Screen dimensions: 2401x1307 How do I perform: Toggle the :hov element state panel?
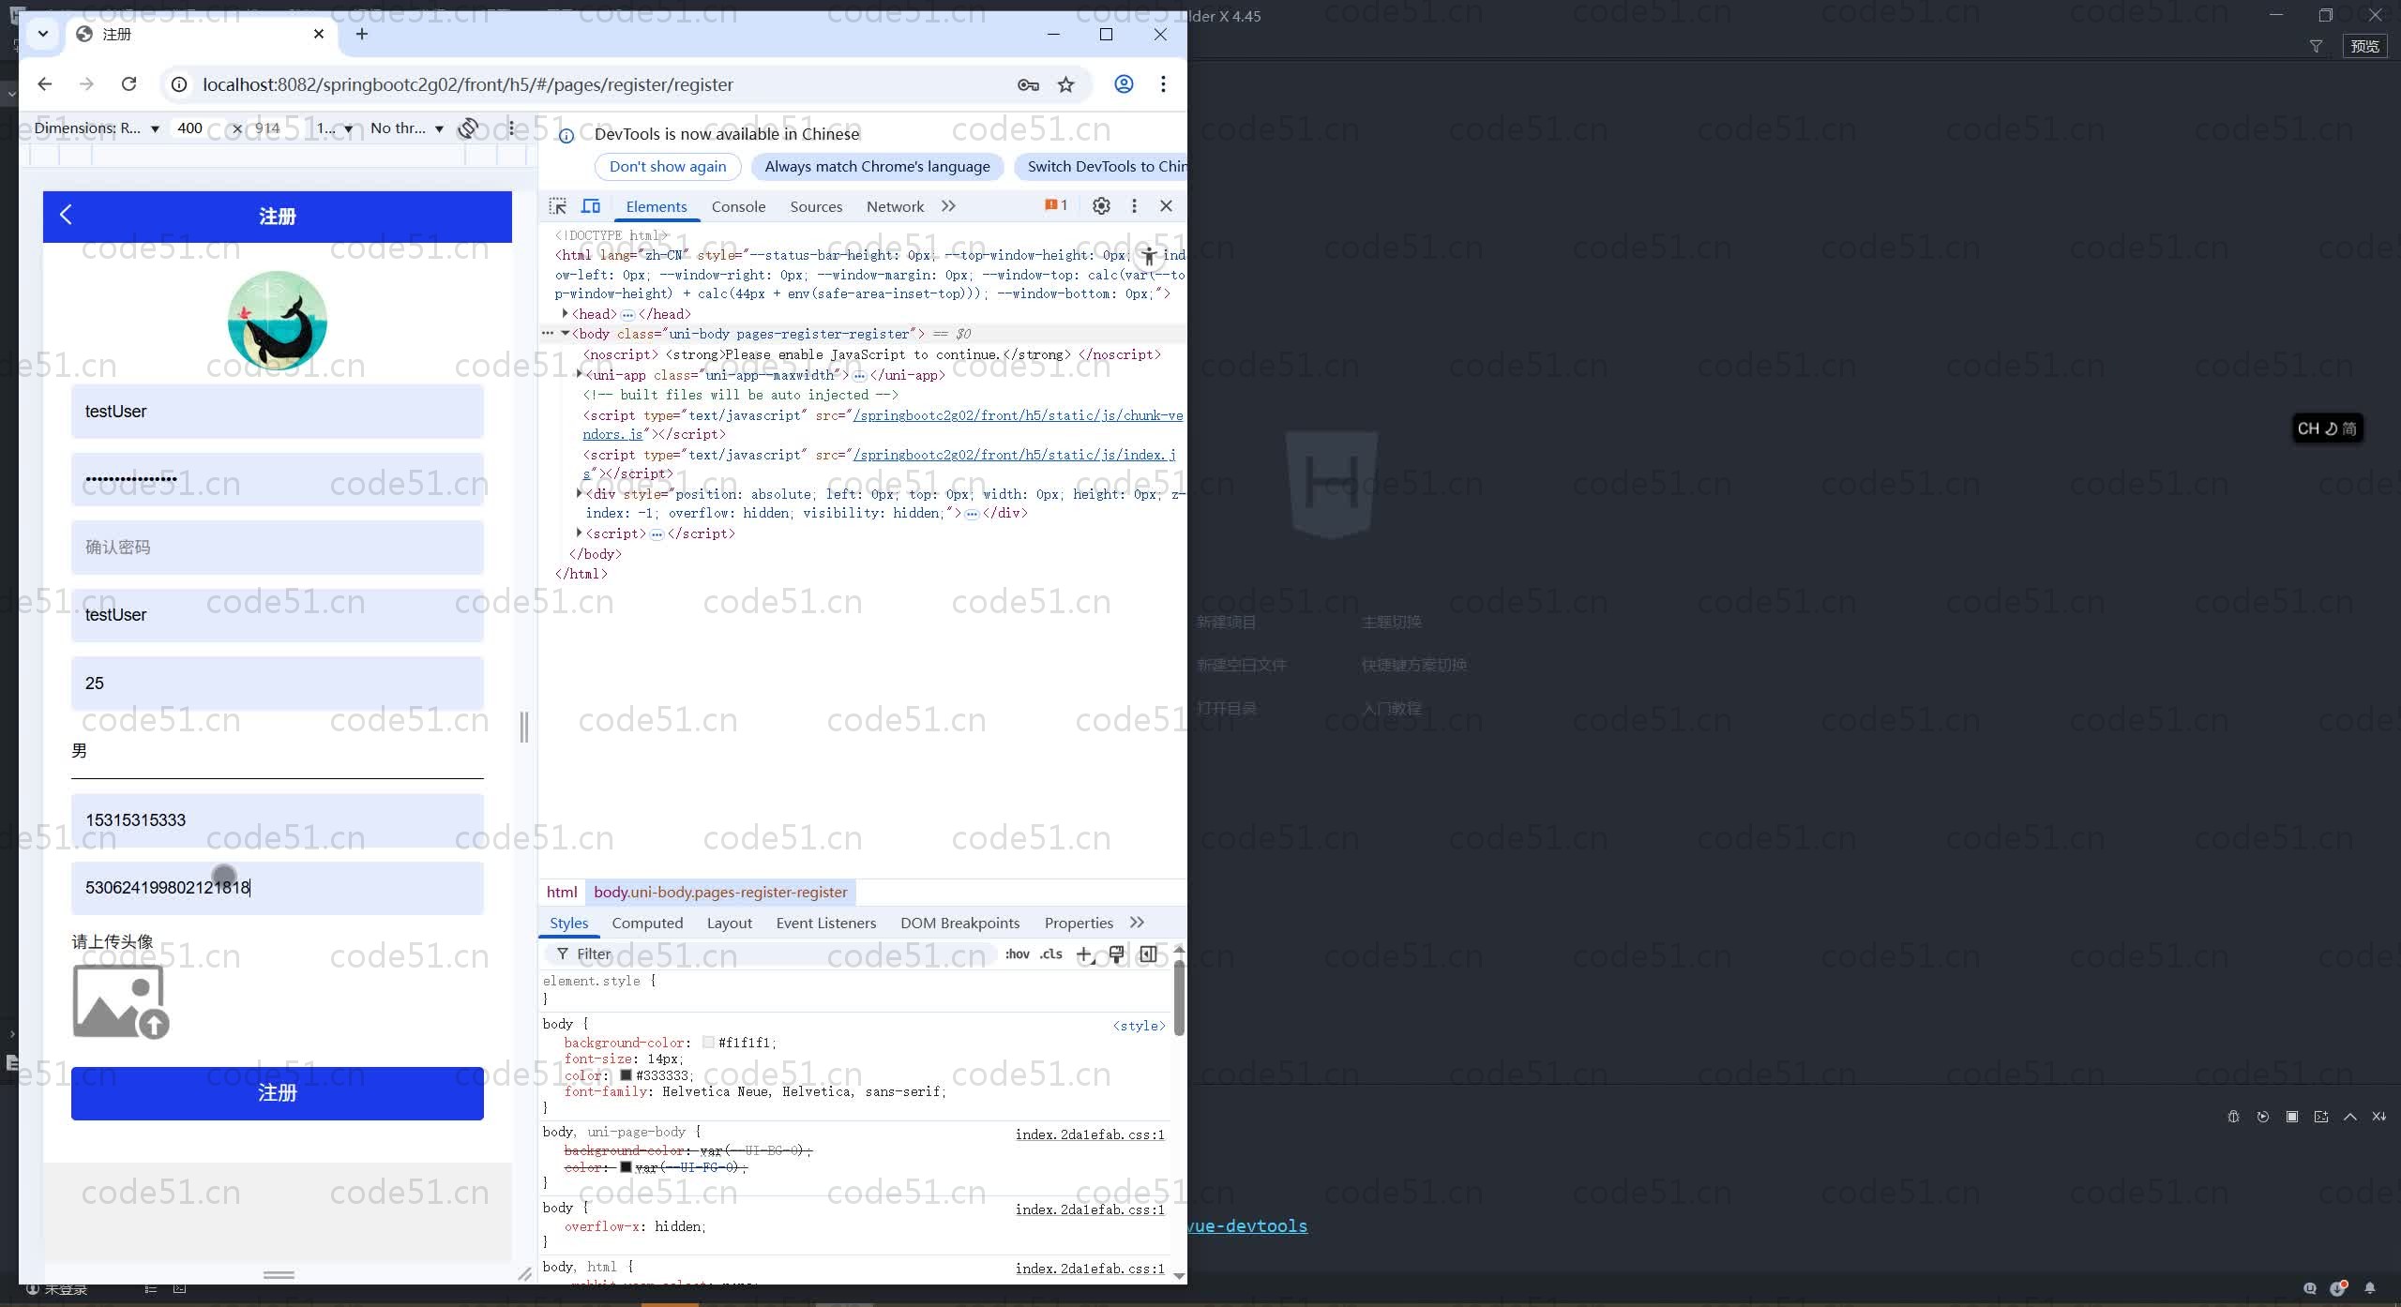pyautogui.click(x=1017, y=954)
